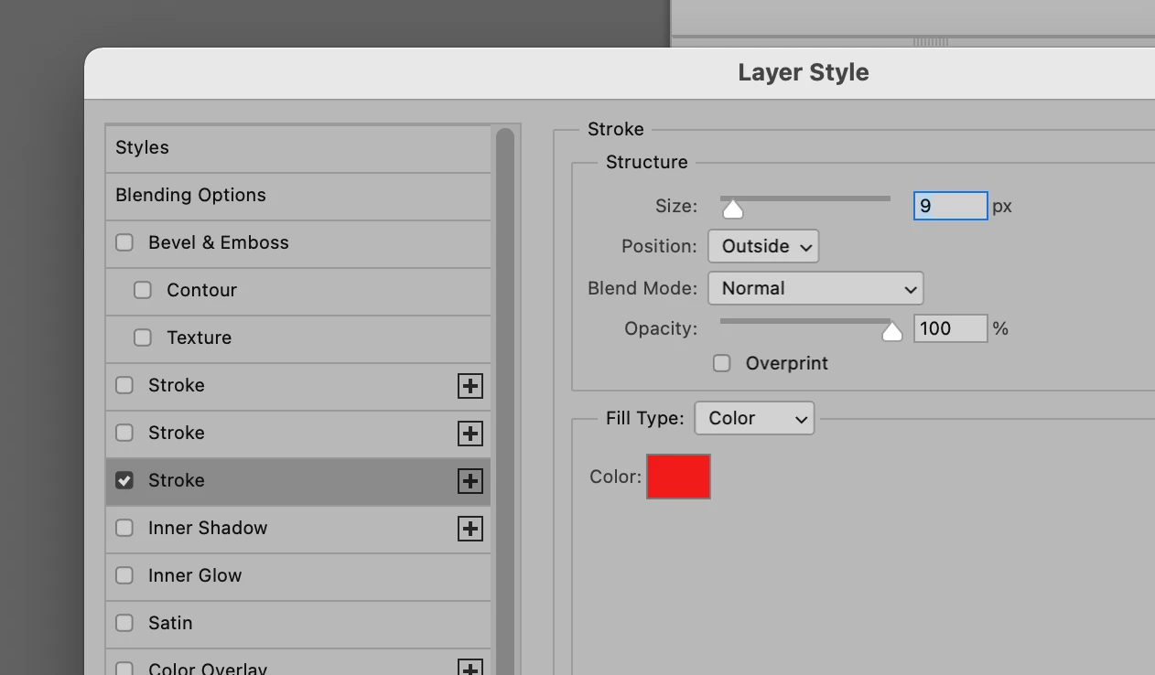Open the Blend Mode dropdown set to Normal
The width and height of the screenshot is (1155, 675).
[x=815, y=288]
